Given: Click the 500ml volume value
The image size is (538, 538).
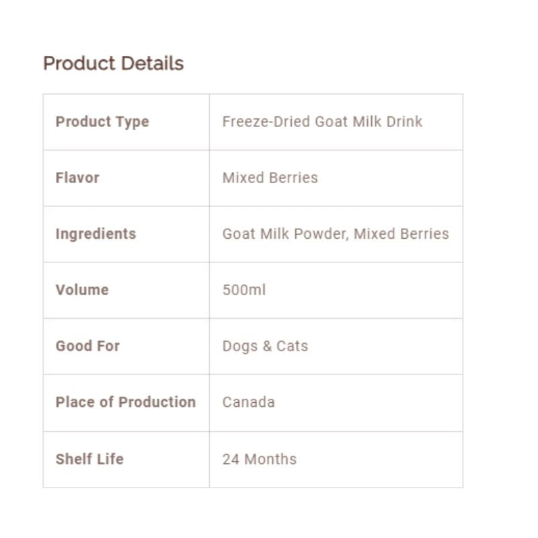Looking at the screenshot, I should coord(244,290).
